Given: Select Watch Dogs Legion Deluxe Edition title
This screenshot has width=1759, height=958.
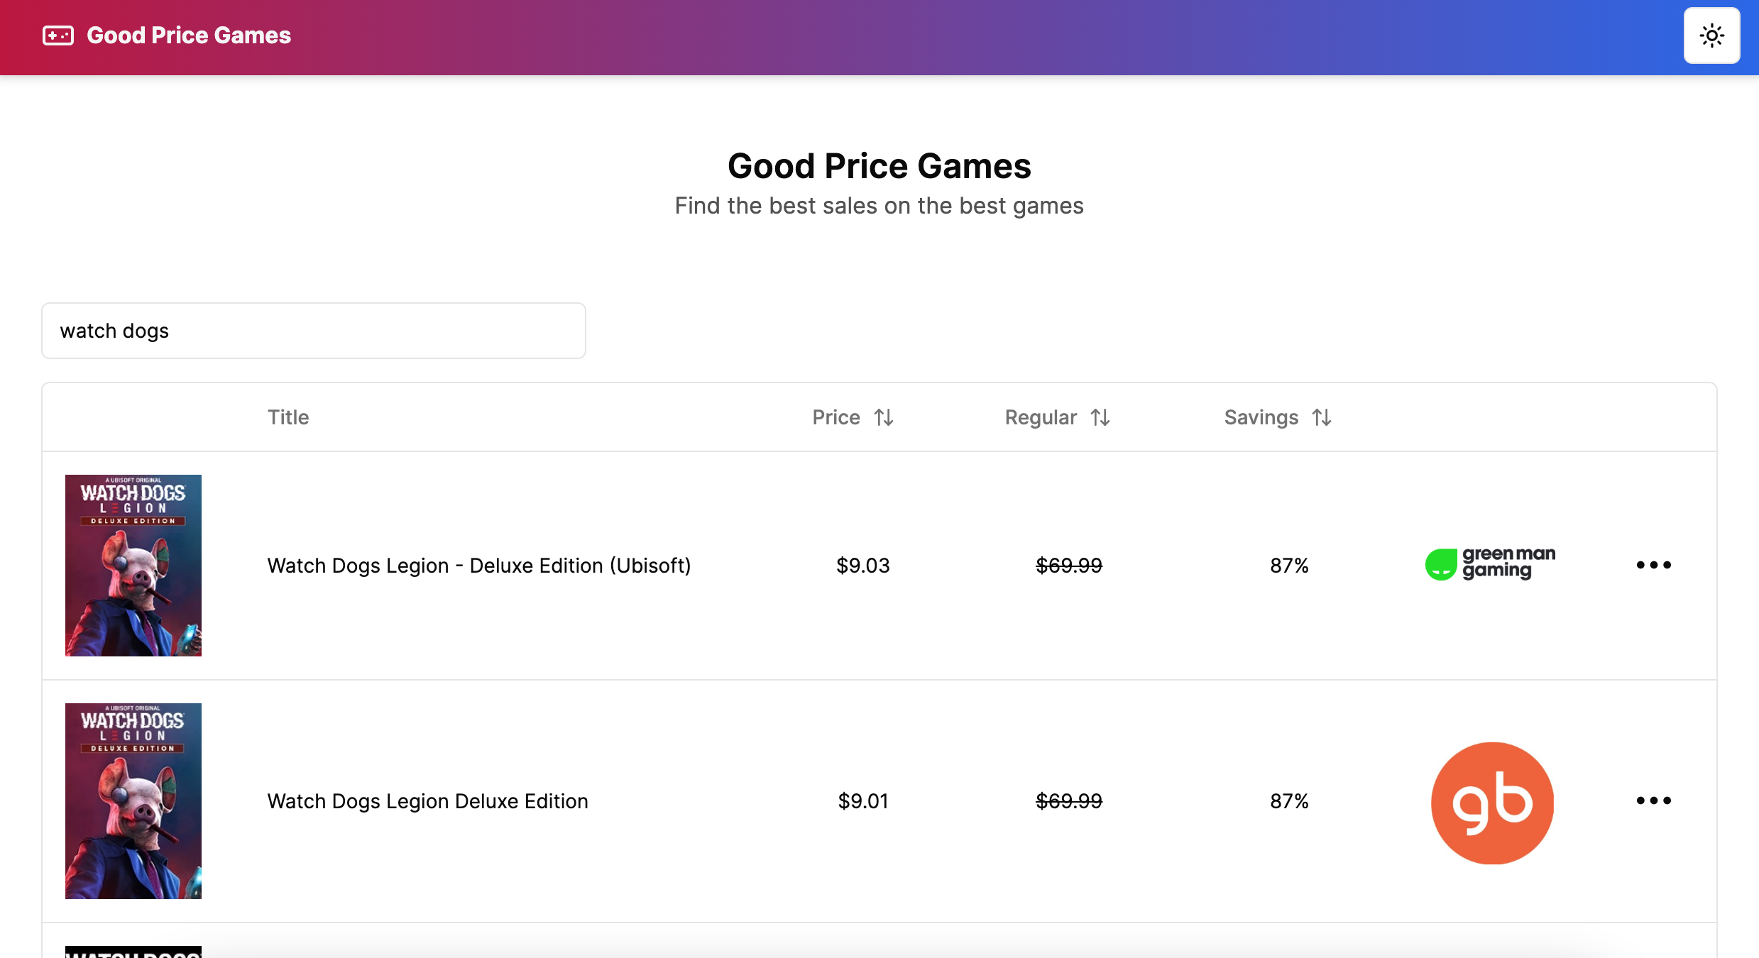Looking at the screenshot, I should pos(427,801).
